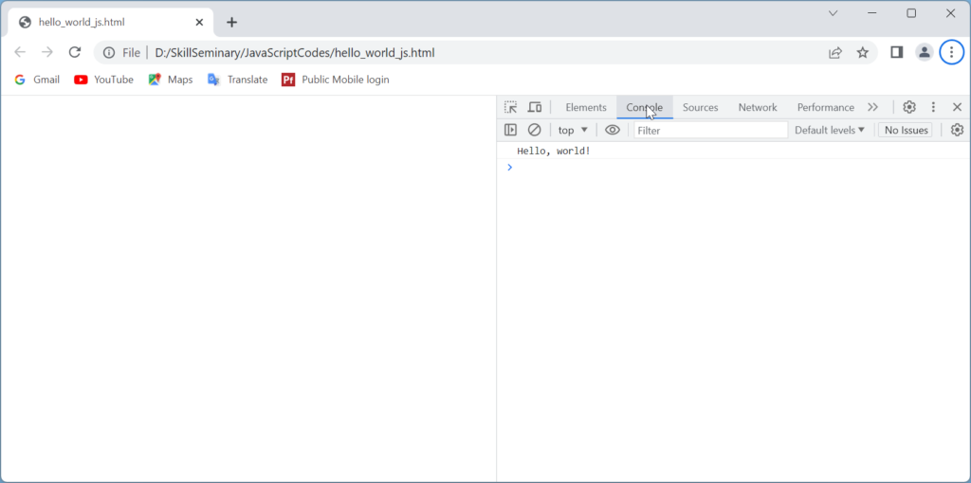Switch to the Sources tab
This screenshot has height=483, width=971.
701,107
